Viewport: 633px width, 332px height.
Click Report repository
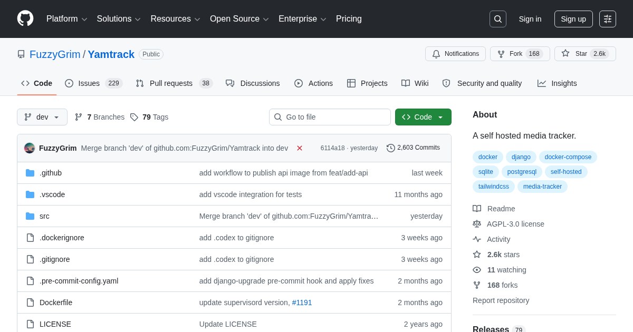click(501, 300)
